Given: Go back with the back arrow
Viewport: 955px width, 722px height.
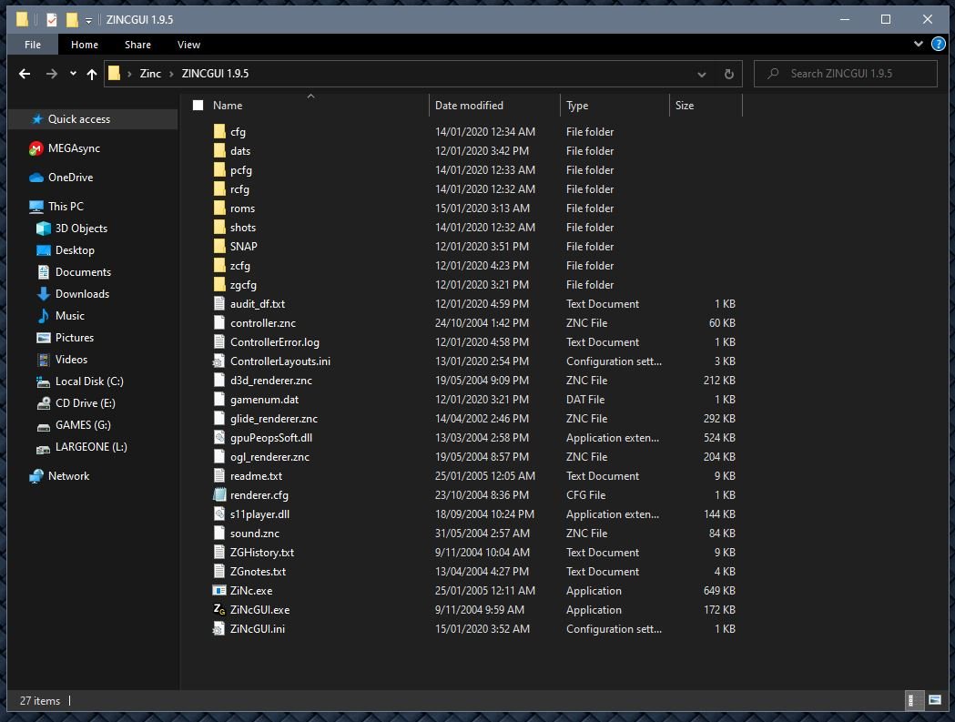Looking at the screenshot, I should (x=25, y=74).
